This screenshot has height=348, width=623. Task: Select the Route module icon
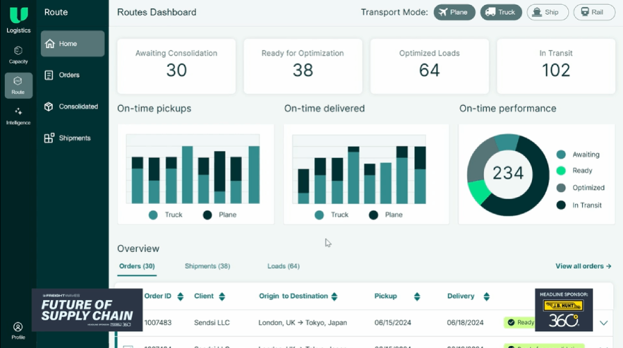click(18, 85)
